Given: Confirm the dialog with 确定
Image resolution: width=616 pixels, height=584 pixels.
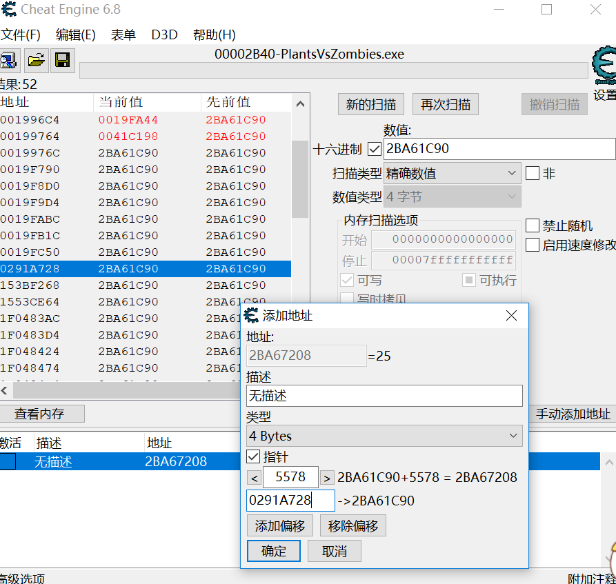Looking at the screenshot, I should pyautogui.click(x=273, y=551).
